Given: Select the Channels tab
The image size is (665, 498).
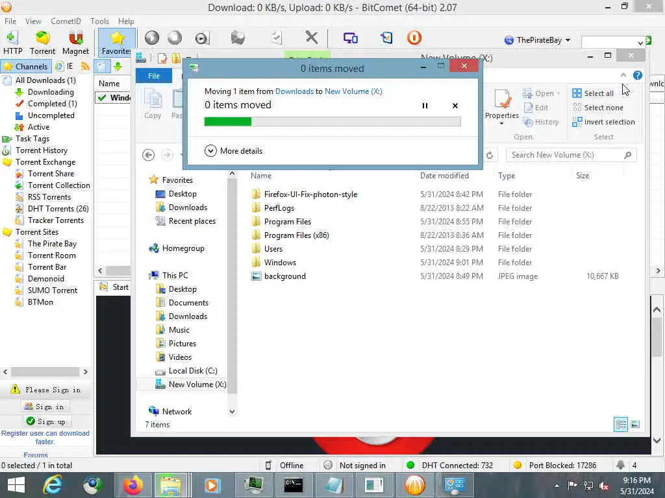Looking at the screenshot, I should [26, 67].
